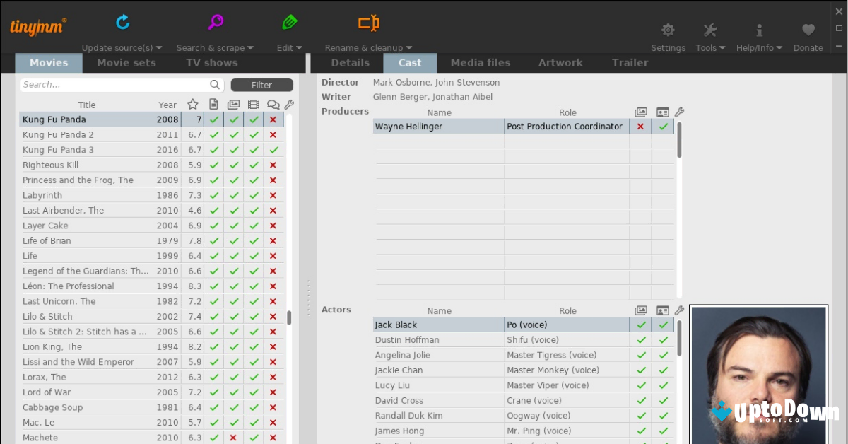Open the Settings gear

click(667, 30)
